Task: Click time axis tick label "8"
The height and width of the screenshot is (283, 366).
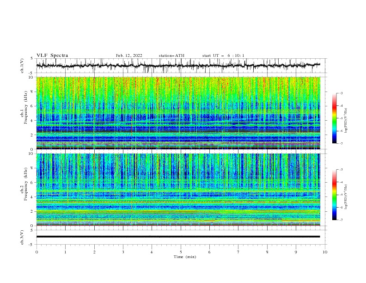Action: tap(267, 252)
